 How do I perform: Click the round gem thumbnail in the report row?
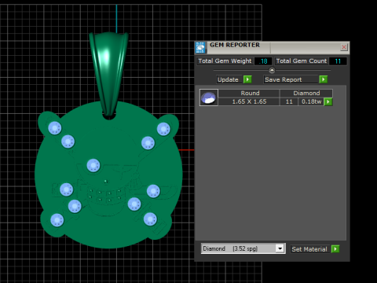209,97
